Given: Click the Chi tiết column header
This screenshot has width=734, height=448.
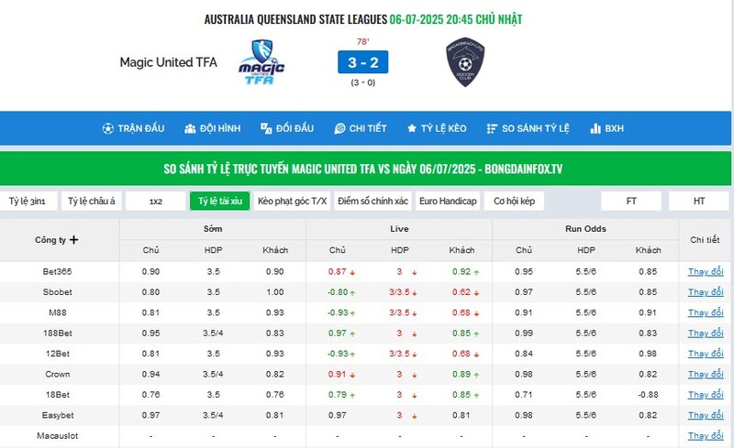Looking at the screenshot, I should pos(705,240).
